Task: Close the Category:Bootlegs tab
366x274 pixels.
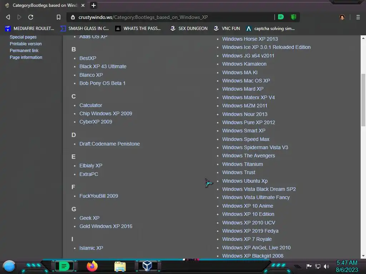Action: pos(83,5)
